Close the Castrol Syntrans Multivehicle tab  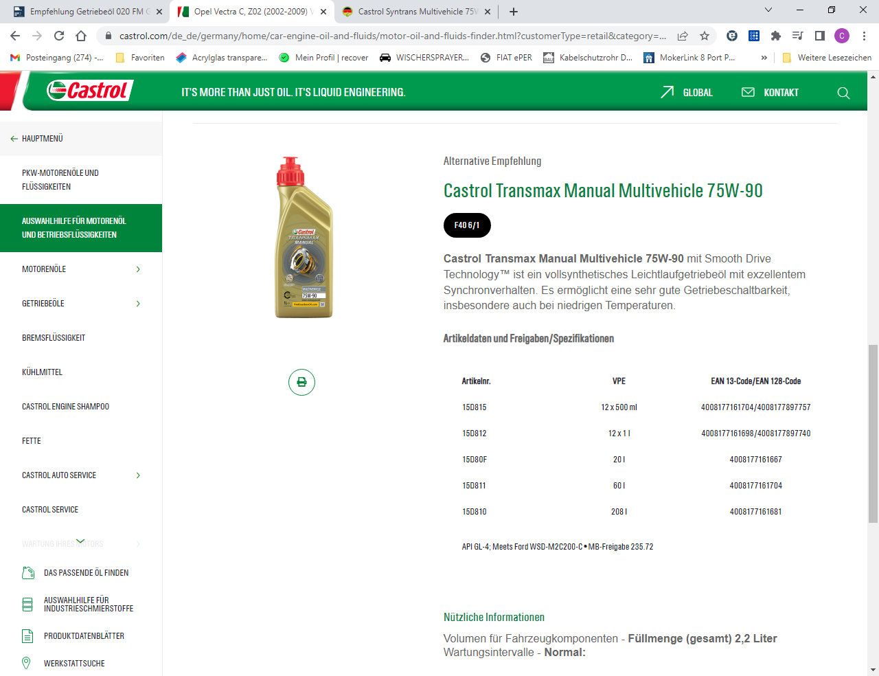pyautogui.click(x=488, y=12)
